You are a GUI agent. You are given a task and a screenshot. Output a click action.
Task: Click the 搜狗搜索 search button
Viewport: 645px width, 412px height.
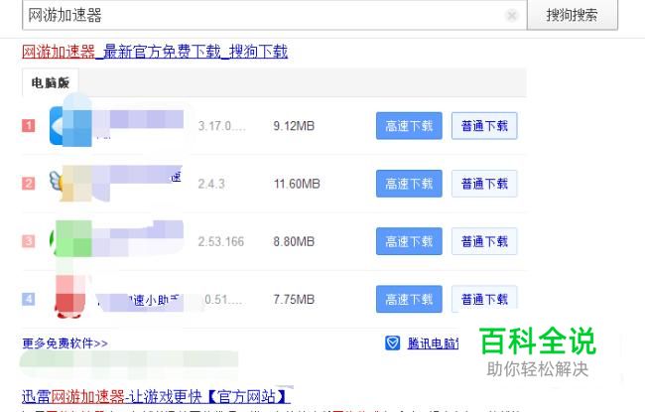[x=573, y=15]
